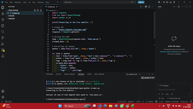Click Customize Layout icon in title bar
193x109 pixels.
coord(164,2)
